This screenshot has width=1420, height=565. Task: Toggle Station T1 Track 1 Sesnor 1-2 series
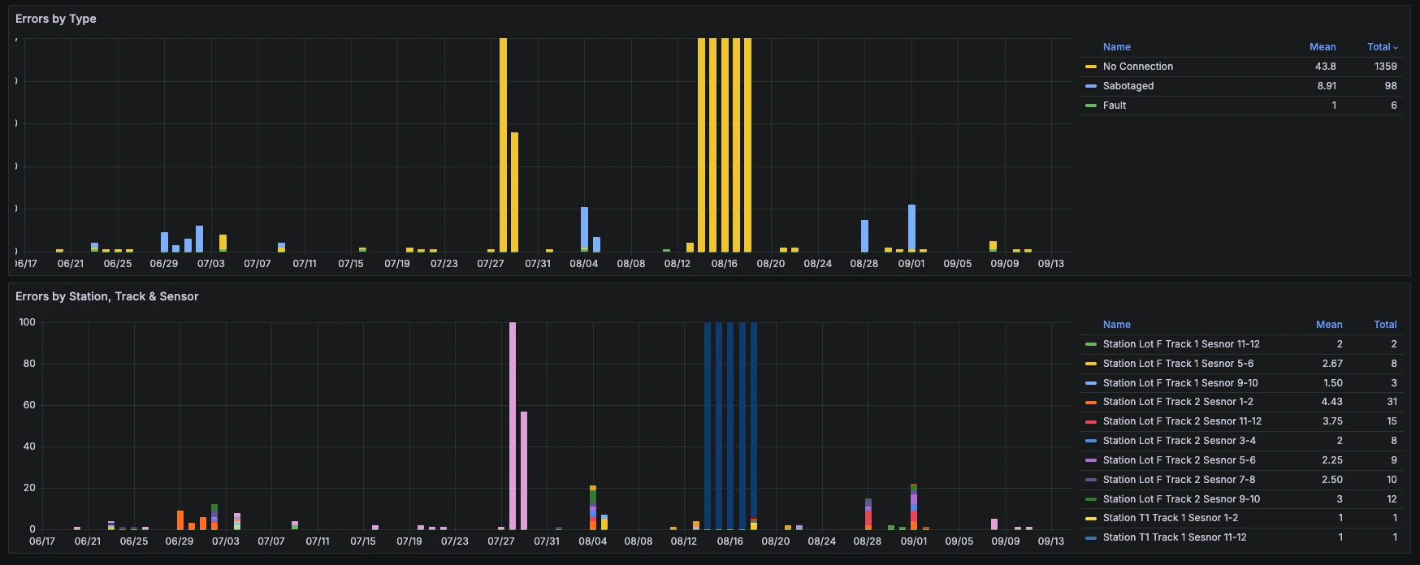(x=1171, y=518)
